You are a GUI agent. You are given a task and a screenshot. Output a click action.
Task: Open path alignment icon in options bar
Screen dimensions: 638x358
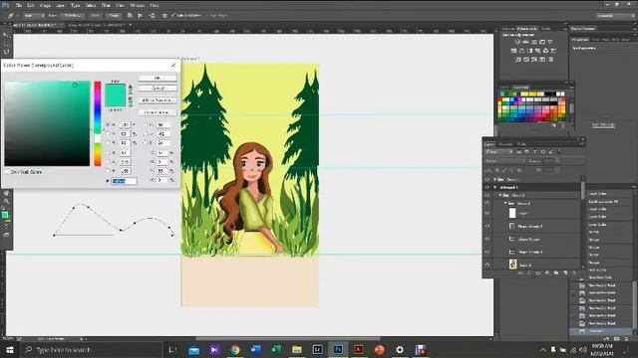[x=141, y=16]
